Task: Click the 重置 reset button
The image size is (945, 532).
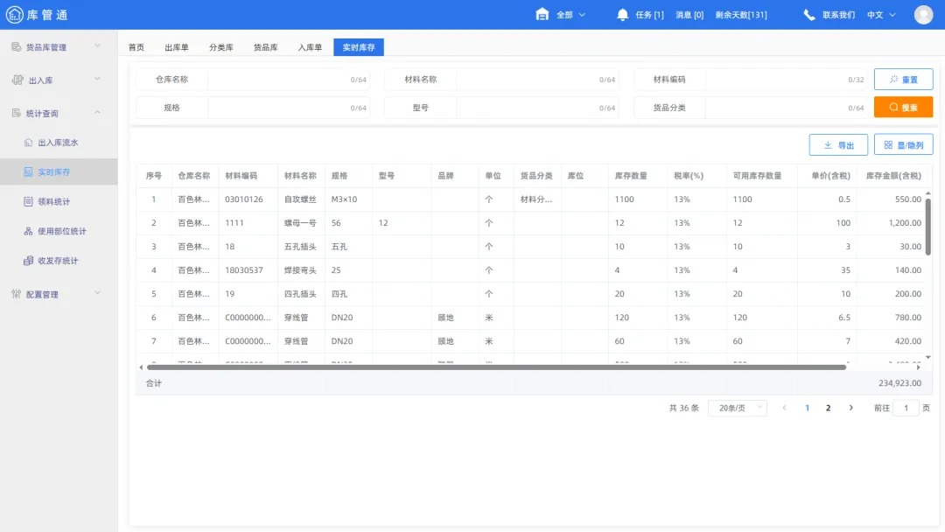Action: pyautogui.click(x=903, y=79)
